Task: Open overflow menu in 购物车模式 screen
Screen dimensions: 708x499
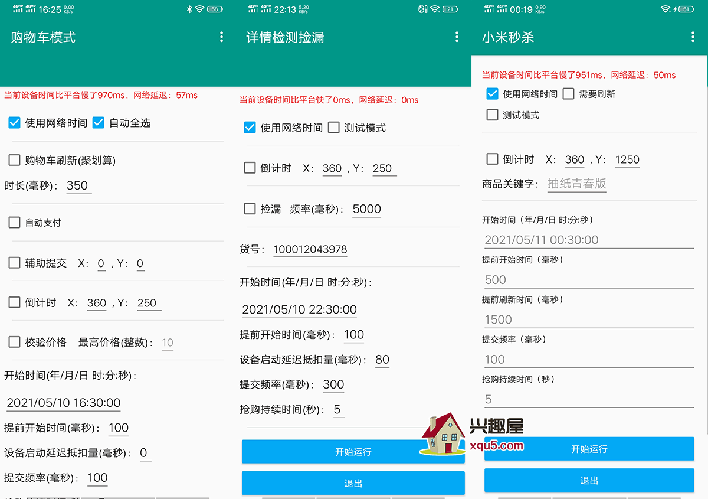Action: tap(221, 37)
